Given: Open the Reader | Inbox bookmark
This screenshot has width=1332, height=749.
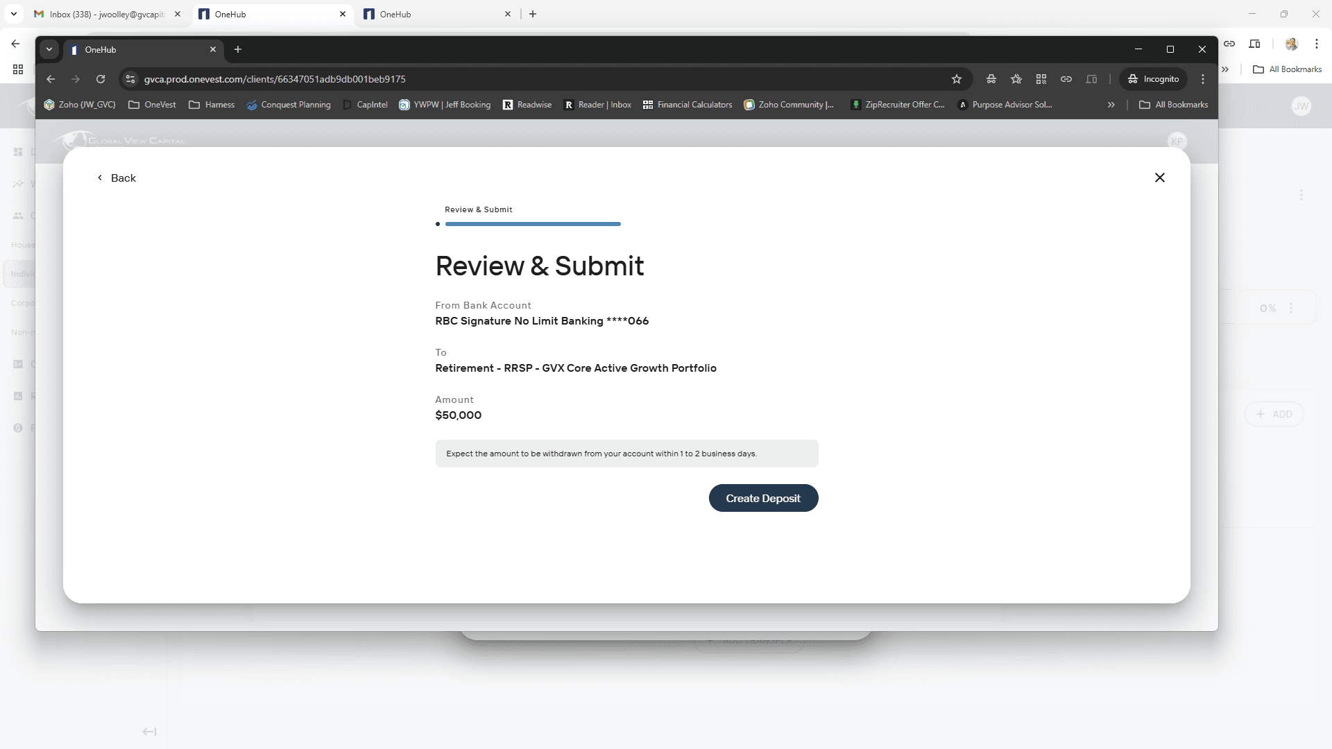Looking at the screenshot, I should click(x=597, y=105).
